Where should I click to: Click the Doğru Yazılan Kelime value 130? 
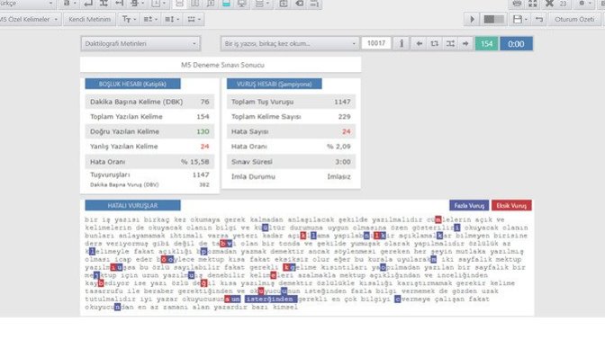pos(203,131)
